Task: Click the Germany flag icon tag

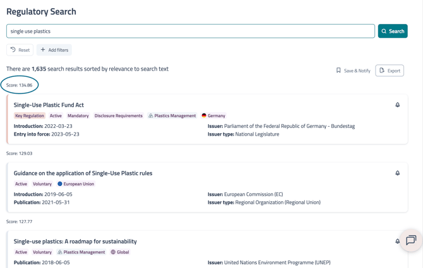Action: click(204, 116)
